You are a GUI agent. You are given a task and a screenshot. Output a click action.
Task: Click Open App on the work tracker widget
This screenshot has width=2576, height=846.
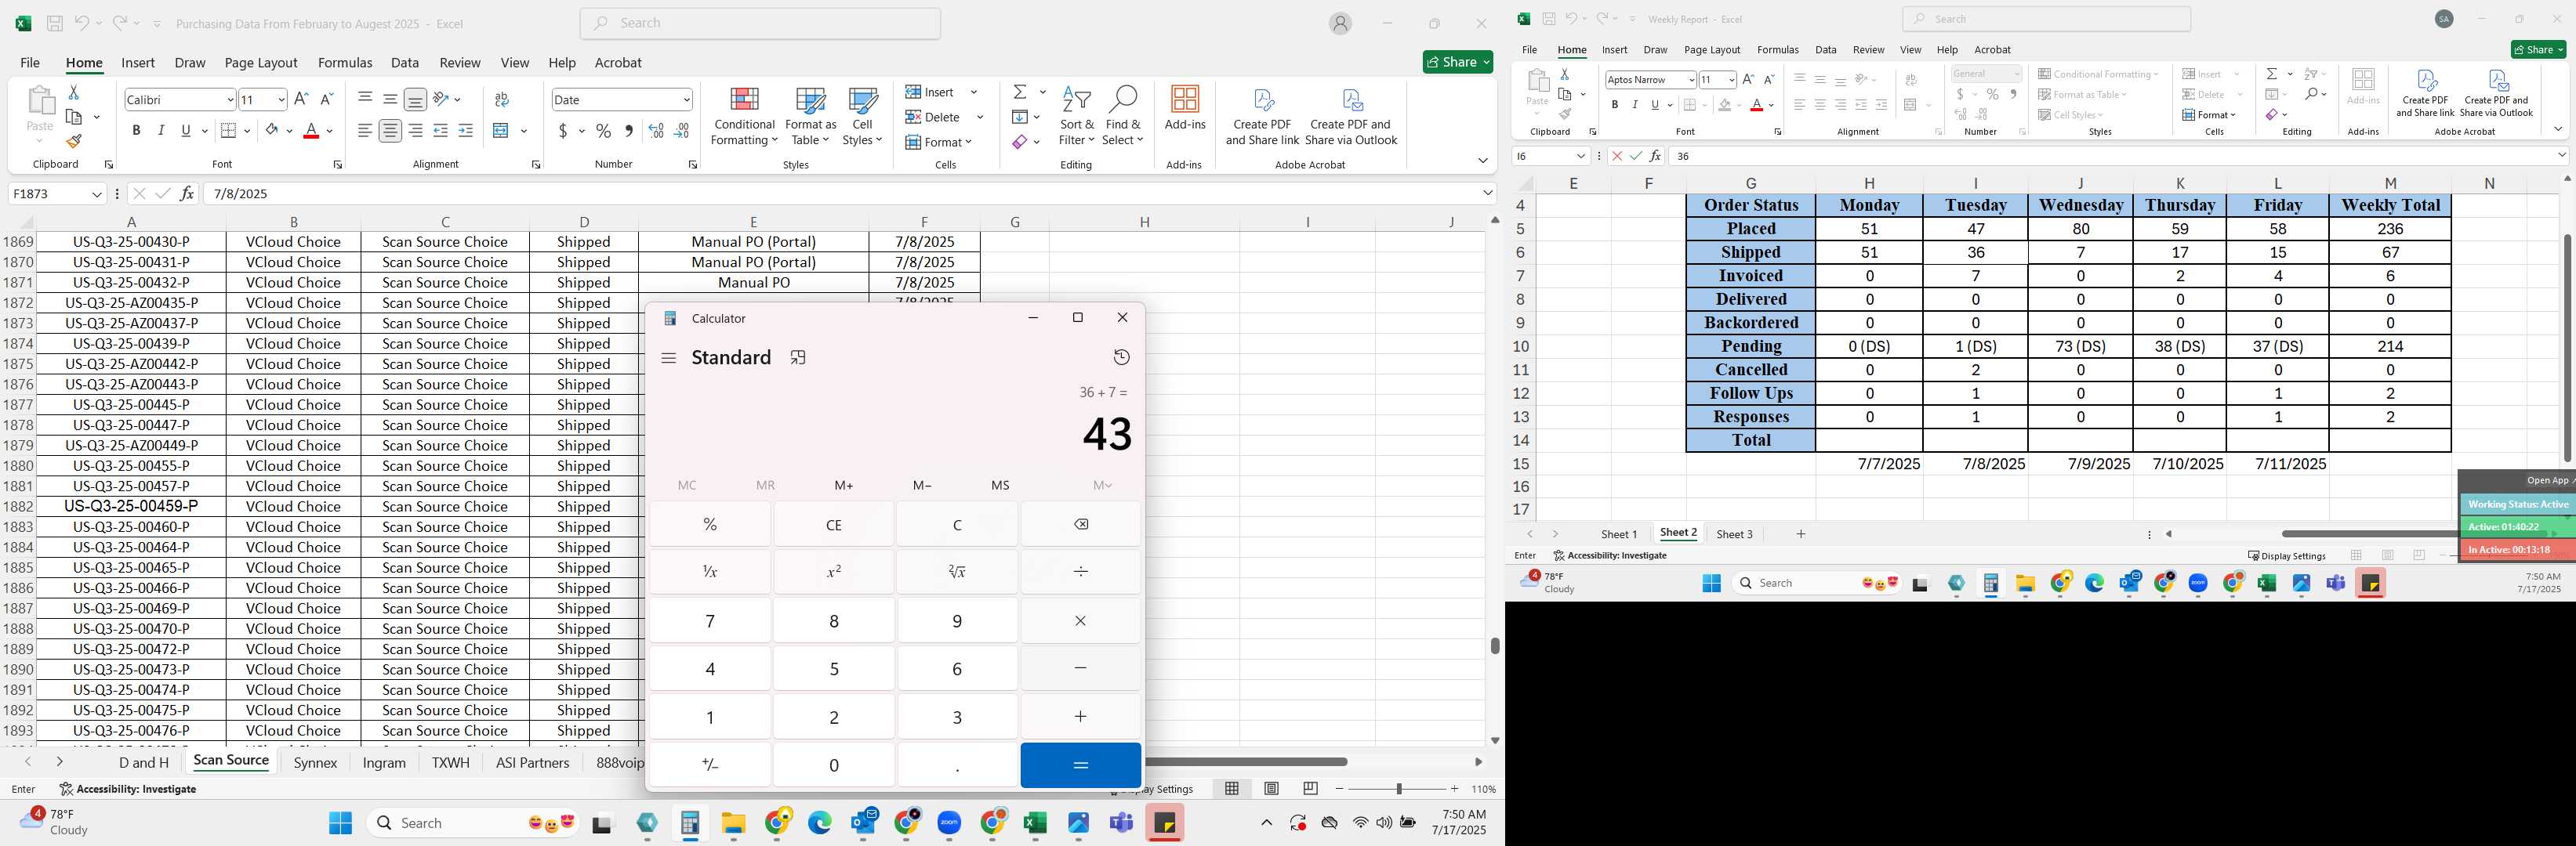click(2547, 480)
